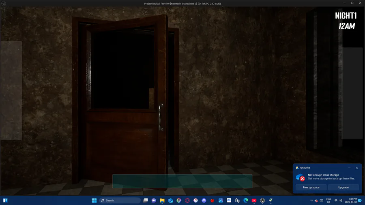Click the NIGHT1 label
Screen dimensions: 365x205
point(346,15)
